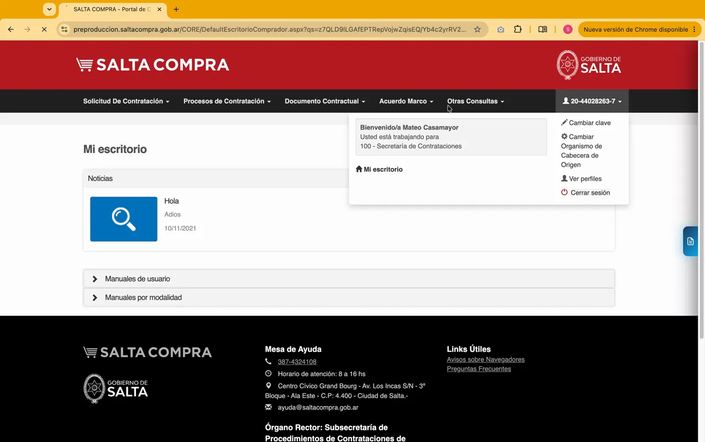Click the 387-4324108 phone link
Viewport: 705px width, 442px height.
coord(297,362)
